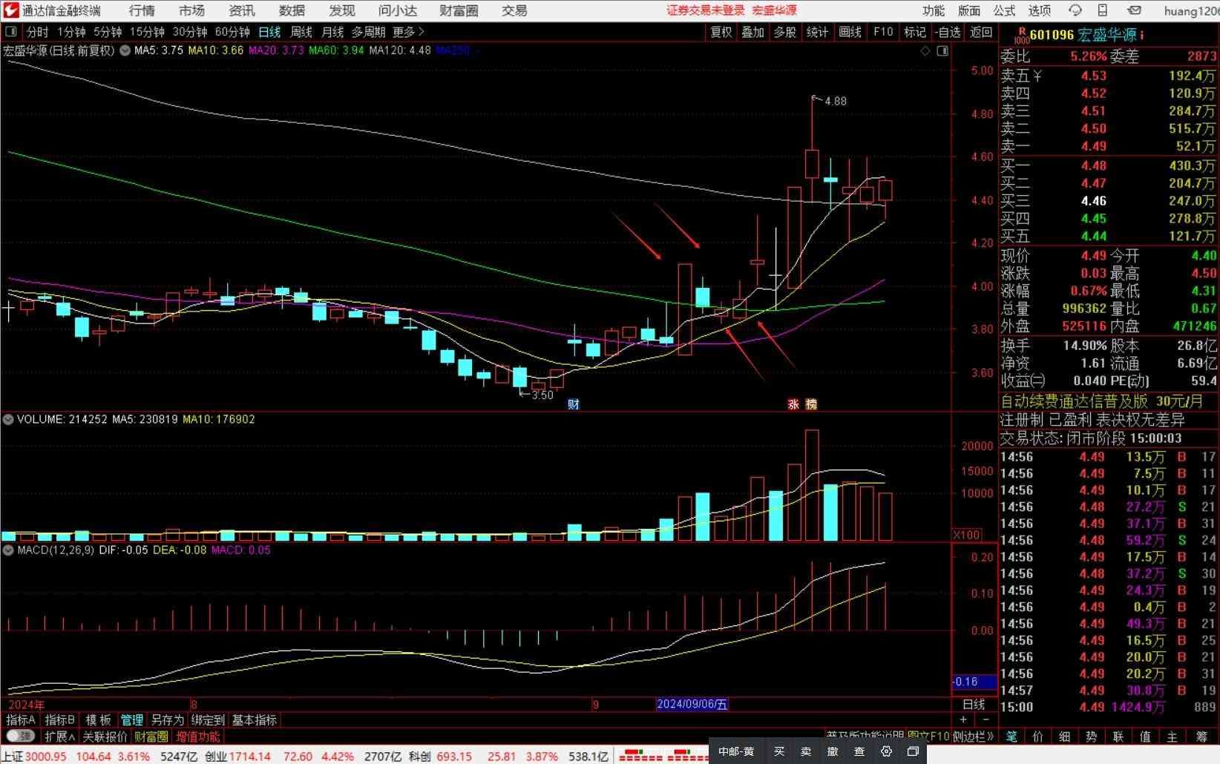Open settings gear in floating trade bar
Viewport: 1220px width, 764px height.
pos(886,751)
